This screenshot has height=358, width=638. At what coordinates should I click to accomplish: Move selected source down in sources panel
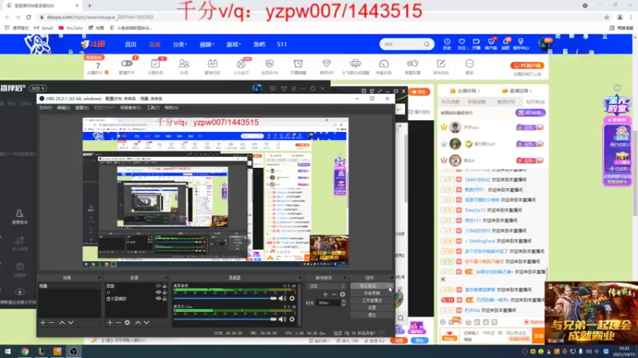[x=147, y=323]
